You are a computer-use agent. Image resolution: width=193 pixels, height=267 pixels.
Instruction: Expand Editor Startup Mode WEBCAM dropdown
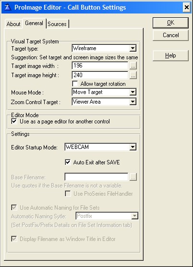(133, 147)
